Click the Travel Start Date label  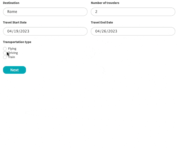click(15, 22)
